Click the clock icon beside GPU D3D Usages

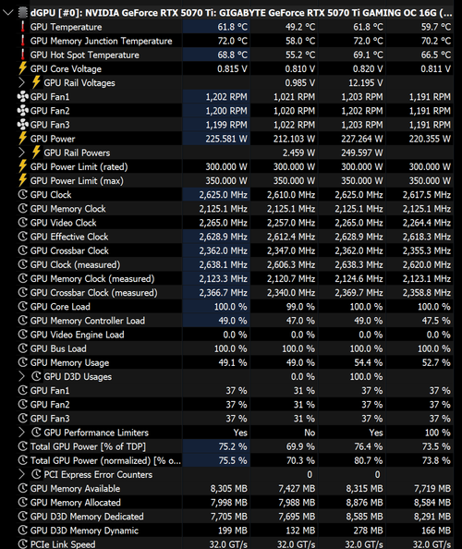pos(36,376)
